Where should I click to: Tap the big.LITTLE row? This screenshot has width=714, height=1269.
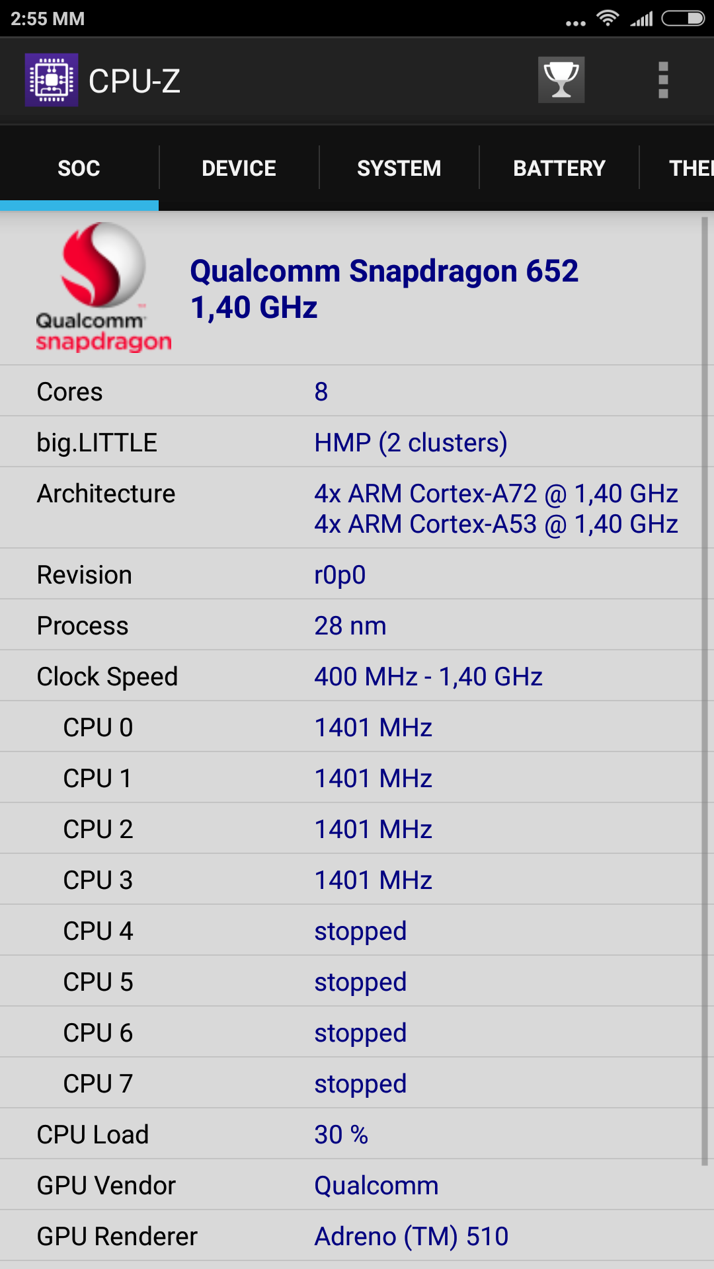(357, 442)
